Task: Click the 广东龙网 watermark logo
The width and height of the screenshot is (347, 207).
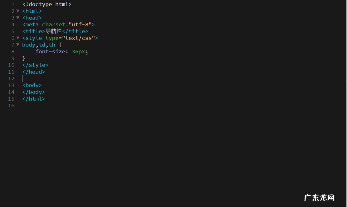Action: pos(319,197)
